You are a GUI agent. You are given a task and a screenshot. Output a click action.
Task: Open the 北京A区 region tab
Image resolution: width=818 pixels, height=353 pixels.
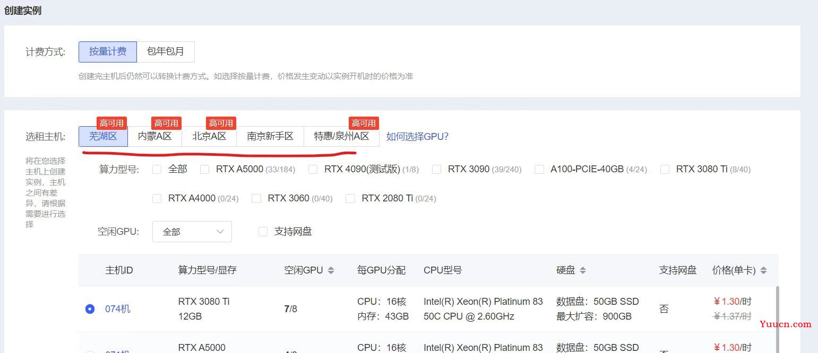click(x=209, y=136)
